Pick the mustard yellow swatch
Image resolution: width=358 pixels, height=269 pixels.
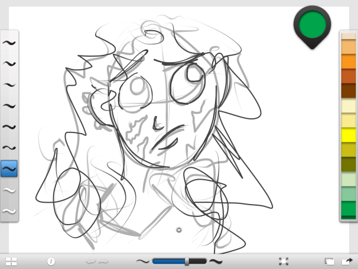coord(349,150)
